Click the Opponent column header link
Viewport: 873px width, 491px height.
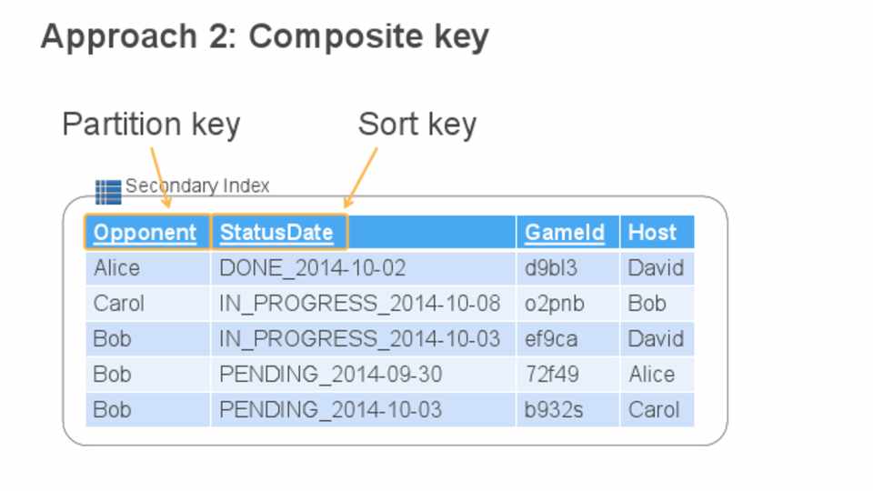pos(145,233)
